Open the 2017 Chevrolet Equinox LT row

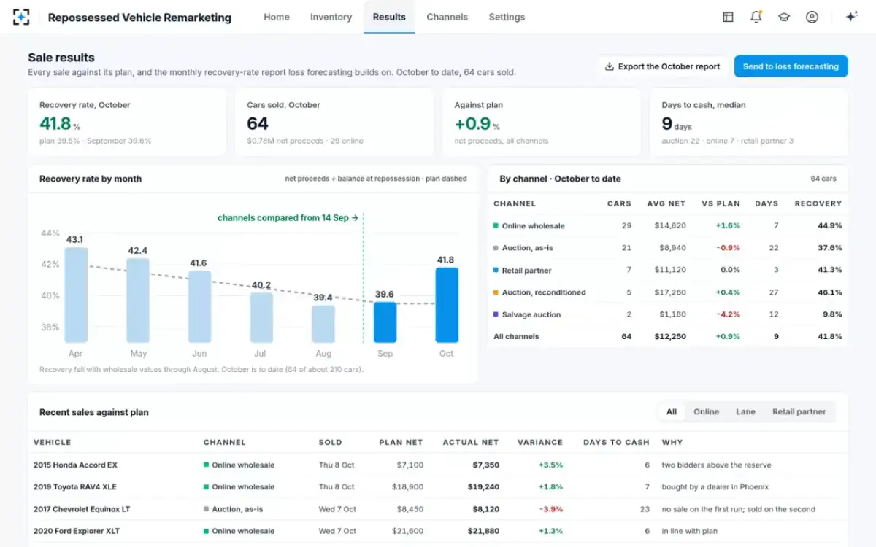[438, 510]
